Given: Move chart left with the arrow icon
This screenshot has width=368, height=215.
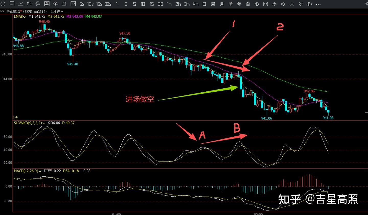Looking at the screenshot, I should 274,4.
